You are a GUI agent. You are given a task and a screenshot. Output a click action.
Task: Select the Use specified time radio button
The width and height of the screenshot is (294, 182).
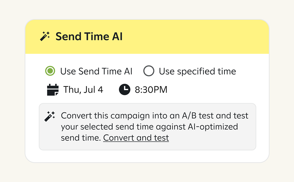pos(149,71)
